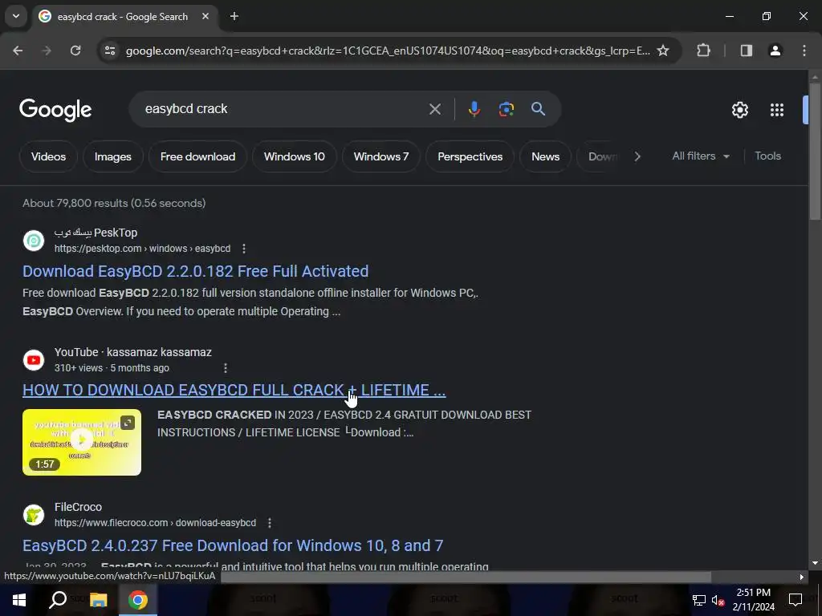This screenshot has width=822, height=616.
Task: Click the vertical page scrollbar
Action: [x=815, y=152]
